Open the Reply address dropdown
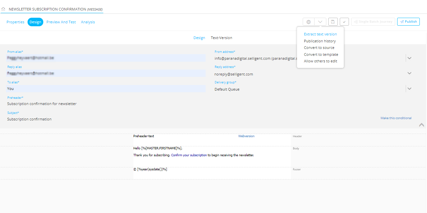 tap(409, 73)
